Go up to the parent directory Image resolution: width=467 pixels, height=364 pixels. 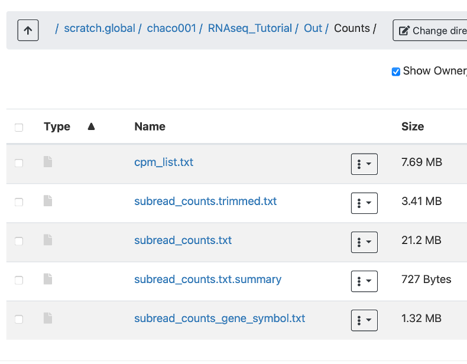[x=28, y=30]
